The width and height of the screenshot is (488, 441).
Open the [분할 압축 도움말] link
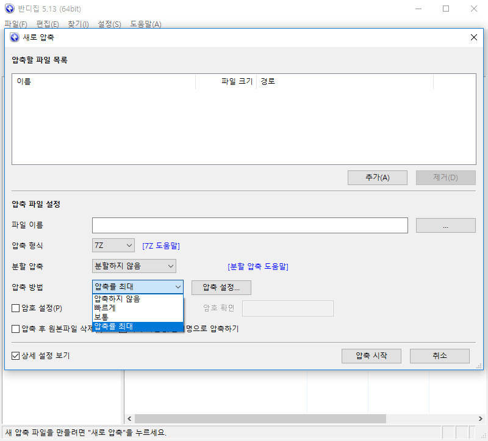pos(258,266)
